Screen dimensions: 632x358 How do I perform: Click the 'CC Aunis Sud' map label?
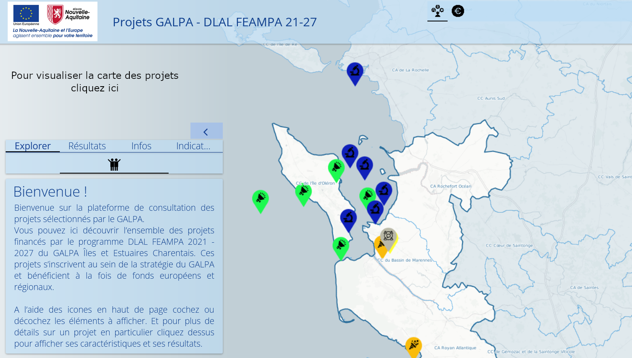pyautogui.click(x=491, y=98)
